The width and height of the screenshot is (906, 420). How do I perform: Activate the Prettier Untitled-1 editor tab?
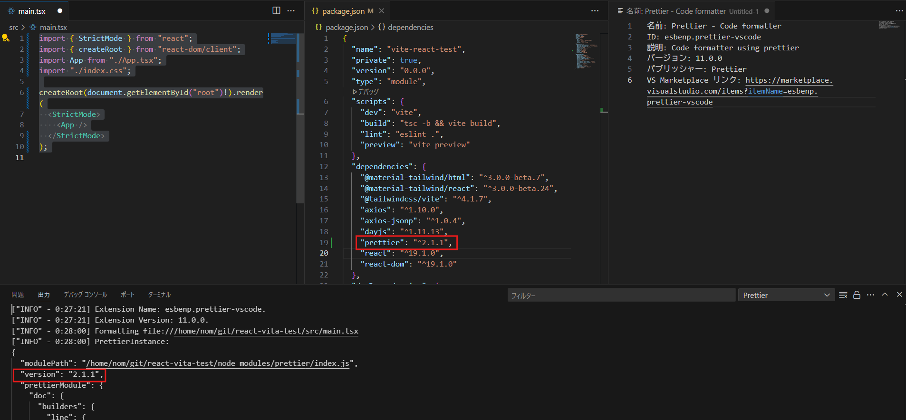pyautogui.click(x=692, y=10)
